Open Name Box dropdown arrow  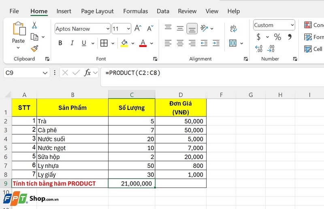pos(45,73)
